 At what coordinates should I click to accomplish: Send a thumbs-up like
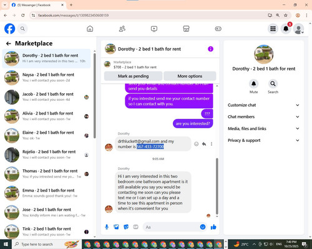[x=213, y=227]
